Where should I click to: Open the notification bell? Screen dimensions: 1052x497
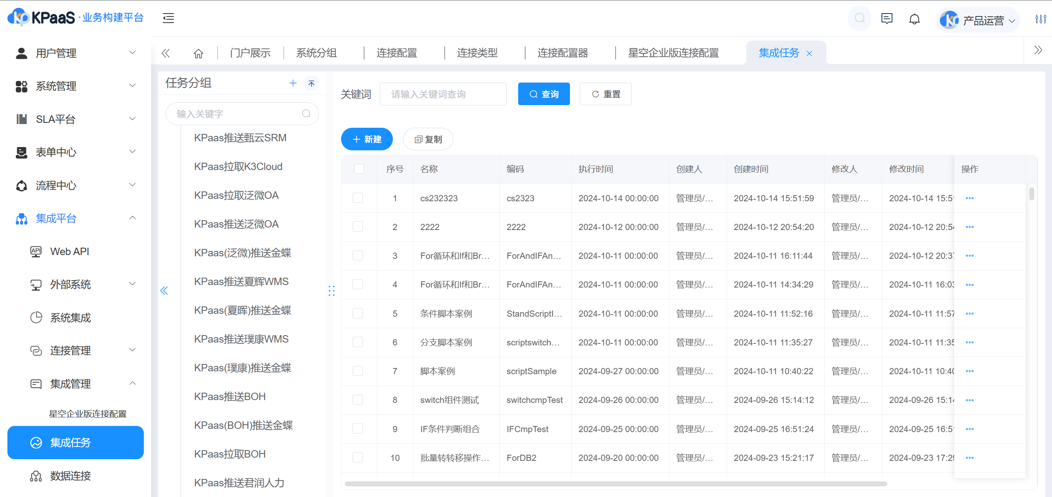(914, 19)
